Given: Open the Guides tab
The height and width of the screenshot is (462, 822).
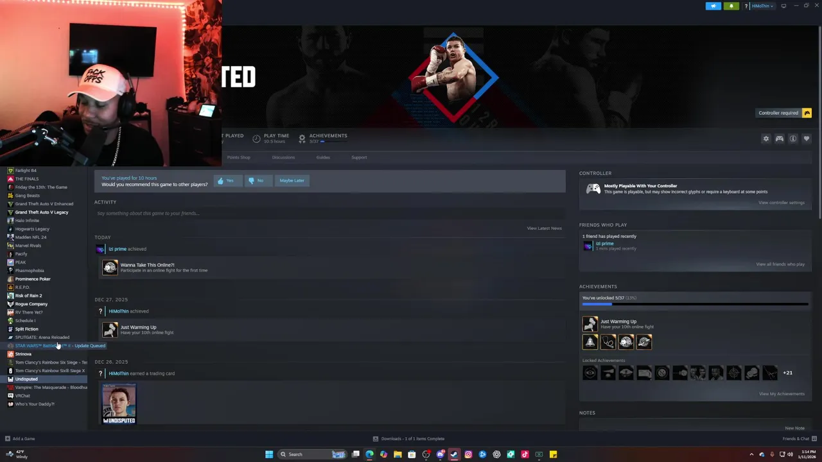Looking at the screenshot, I should point(323,157).
